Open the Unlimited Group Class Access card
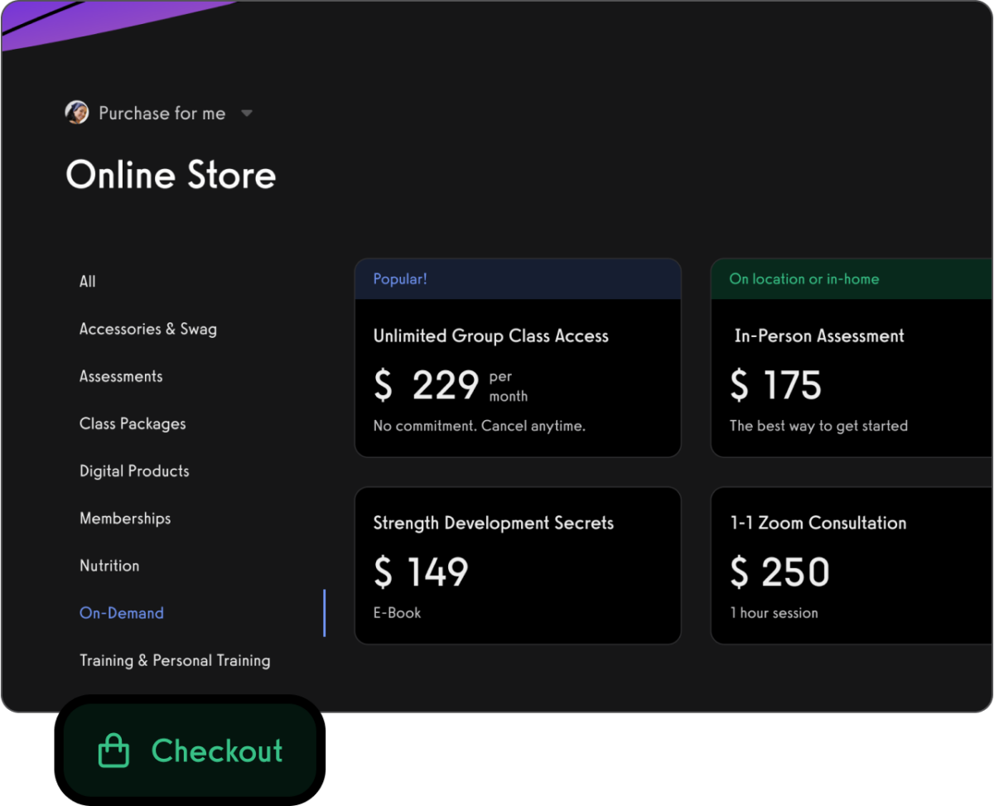Viewport: 994px width, 806px height. pyautogui.click(x=518, y=378)
